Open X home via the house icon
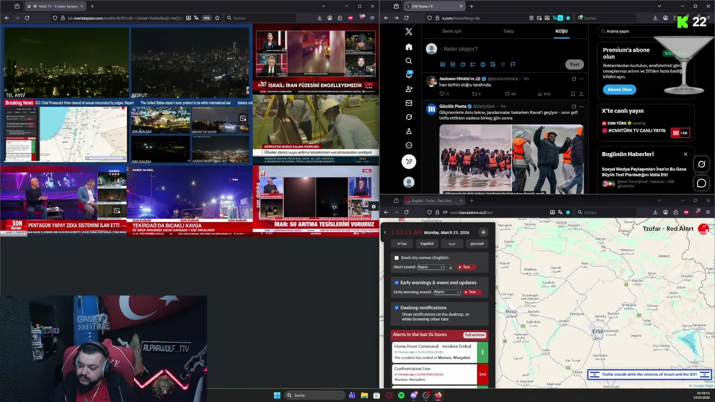This screenshot has height=402, width=715. point(409,47)
